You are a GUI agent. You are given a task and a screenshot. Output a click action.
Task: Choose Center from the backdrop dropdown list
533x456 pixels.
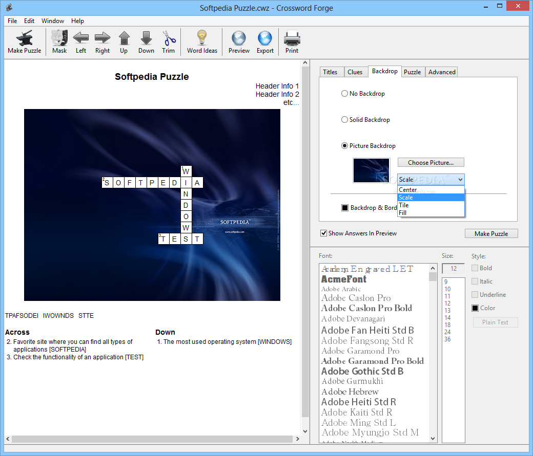[x=430, y=190]
